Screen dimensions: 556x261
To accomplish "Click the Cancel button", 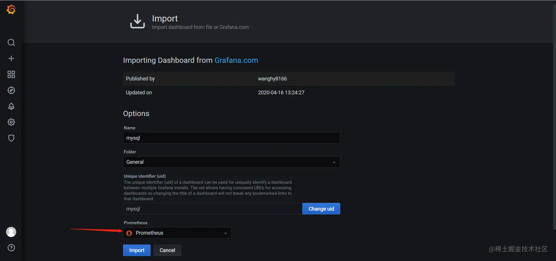I will (x=167, y=250).
